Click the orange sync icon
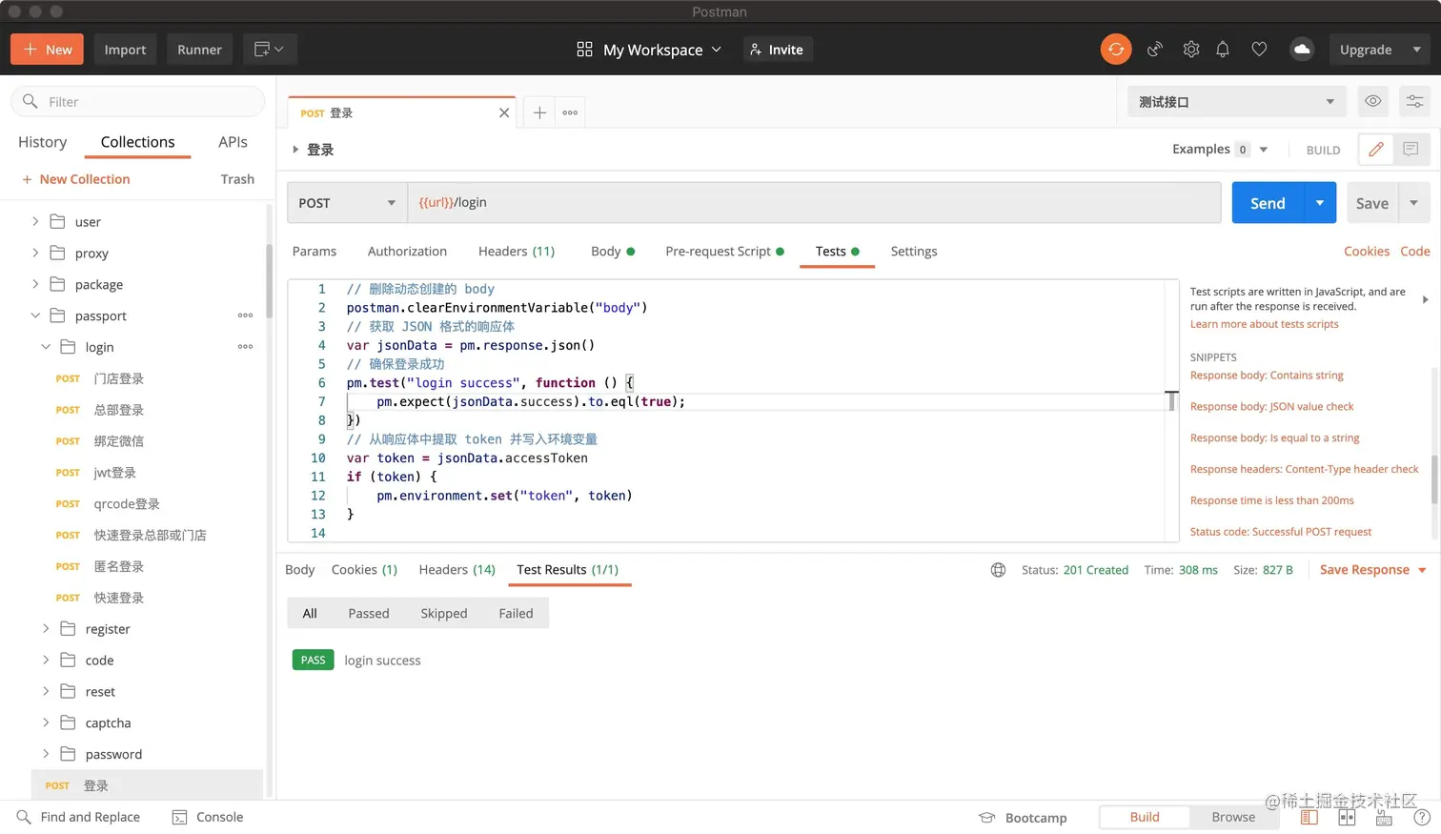 click(x=1116, y=50)
